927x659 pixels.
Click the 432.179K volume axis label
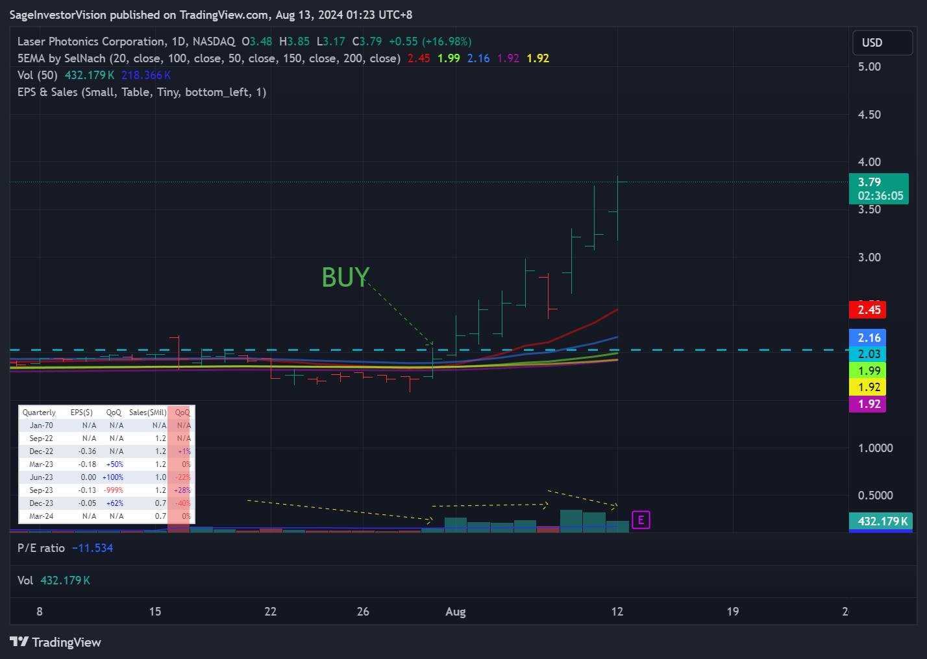881,521
